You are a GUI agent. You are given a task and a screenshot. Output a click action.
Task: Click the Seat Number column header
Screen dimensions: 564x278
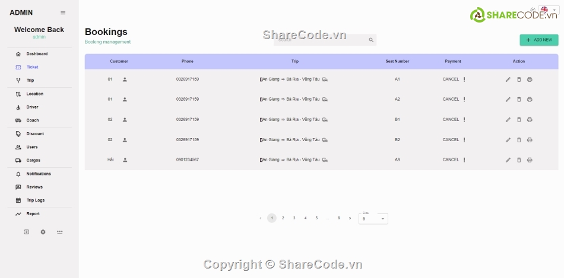[397, 62]
